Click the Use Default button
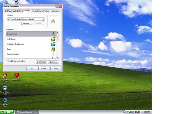The image size is (171, 114). click(41, 62)
